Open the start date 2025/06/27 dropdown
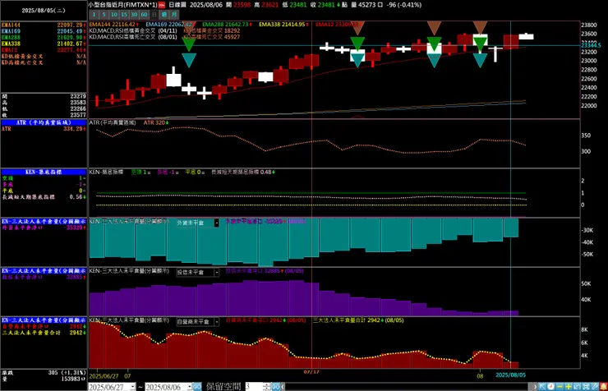Screen dimensions: 608x391 [132, 386]
